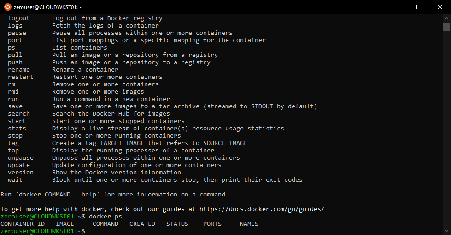Image resolution: width=451 pixels, height=235 pixels.
Task: Click the empty scrollbar track below the thumb
Action: [446, 138]
